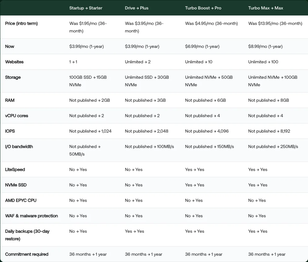Select 'Not published → 50MB/s' cell

coord(85,150)
